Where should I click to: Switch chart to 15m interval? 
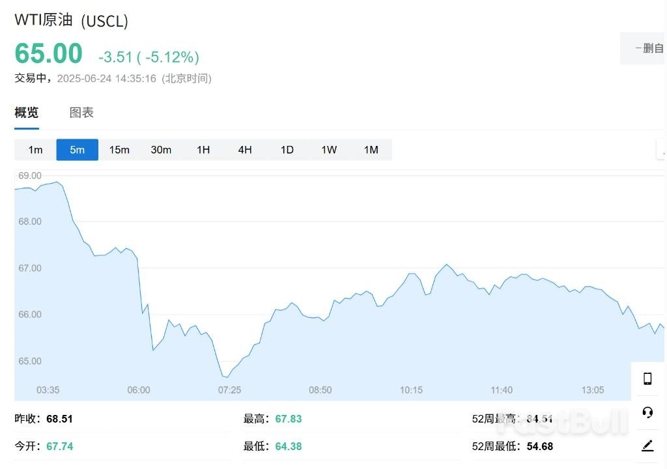(x=119, y=150)
